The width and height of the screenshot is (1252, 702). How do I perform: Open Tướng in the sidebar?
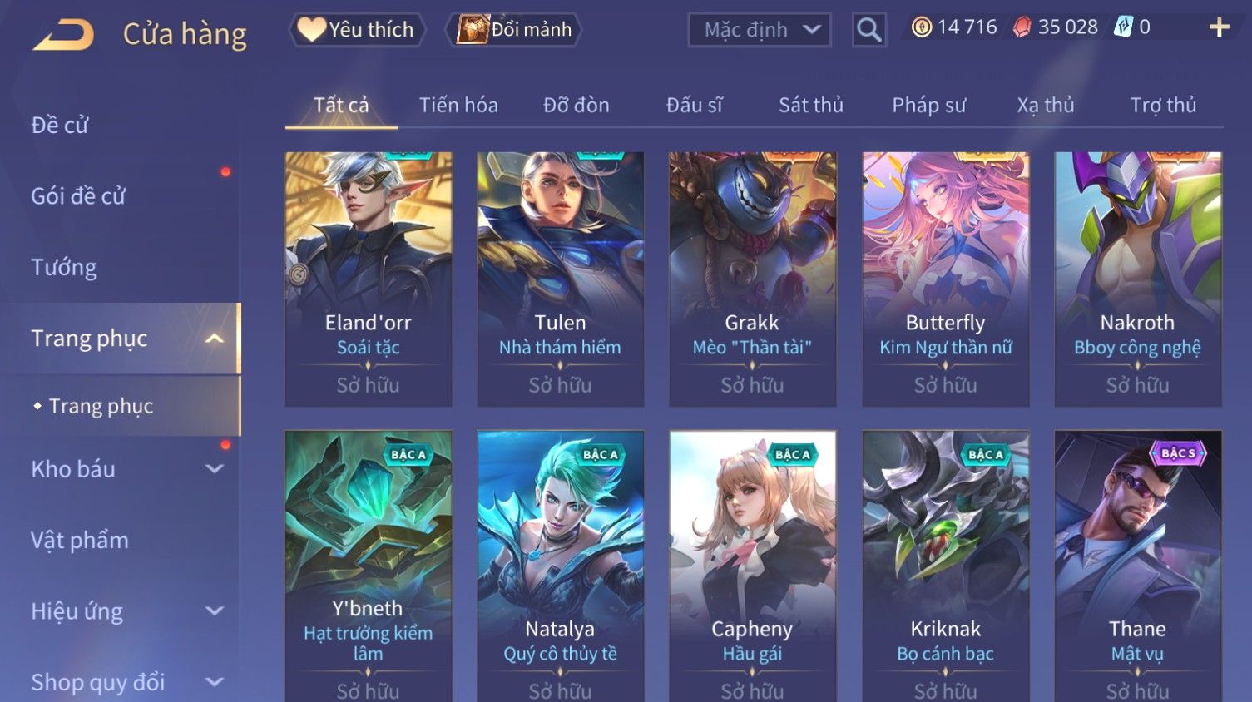(64, 268)
